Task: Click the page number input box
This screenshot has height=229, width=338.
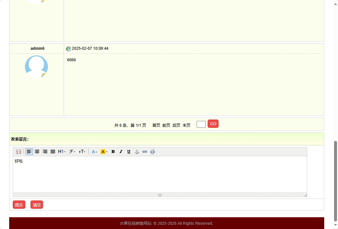Action: click(x=201, y=124)
